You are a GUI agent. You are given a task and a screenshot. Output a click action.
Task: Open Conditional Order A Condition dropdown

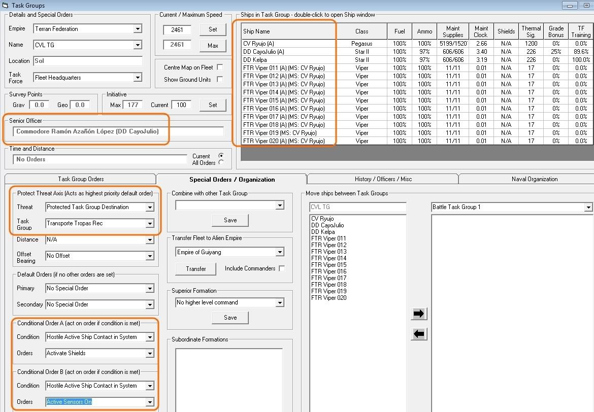click(x=150, y=337)
